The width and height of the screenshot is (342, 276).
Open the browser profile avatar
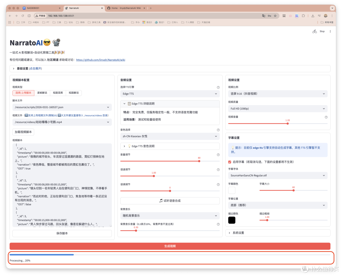pyautogui.click(x=326, y=16)
